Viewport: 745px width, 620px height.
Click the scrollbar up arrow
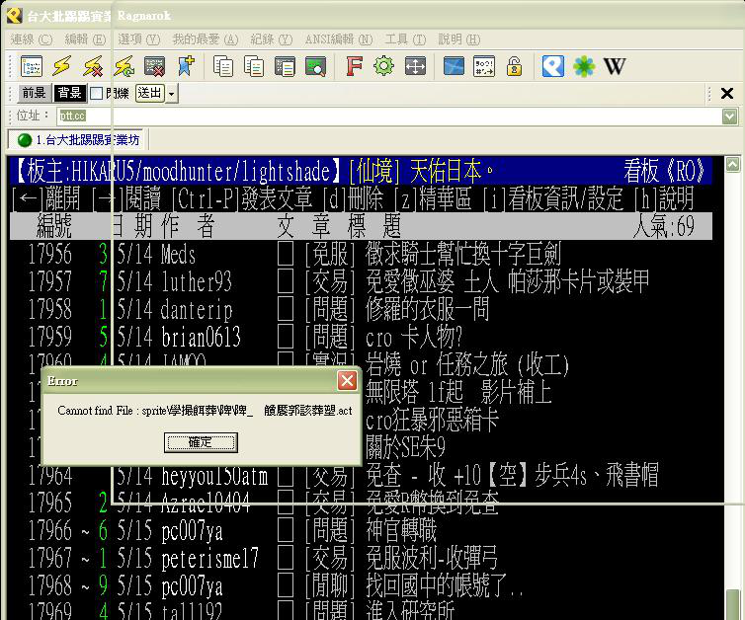tap(732, 165)
